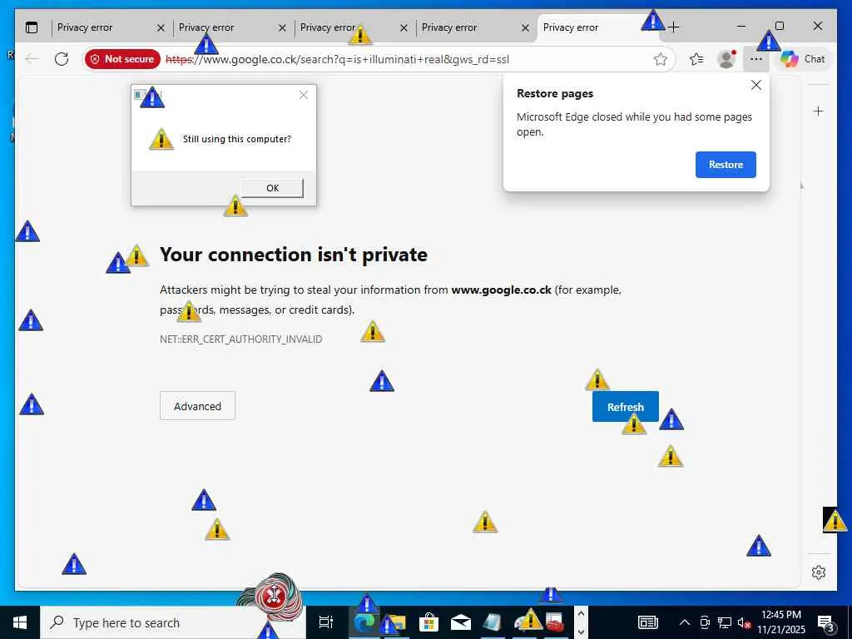Click NET::ERR_CERT_AUTHORITY_INVALID error code text
The image size is (852, 639).
point(240,339)
